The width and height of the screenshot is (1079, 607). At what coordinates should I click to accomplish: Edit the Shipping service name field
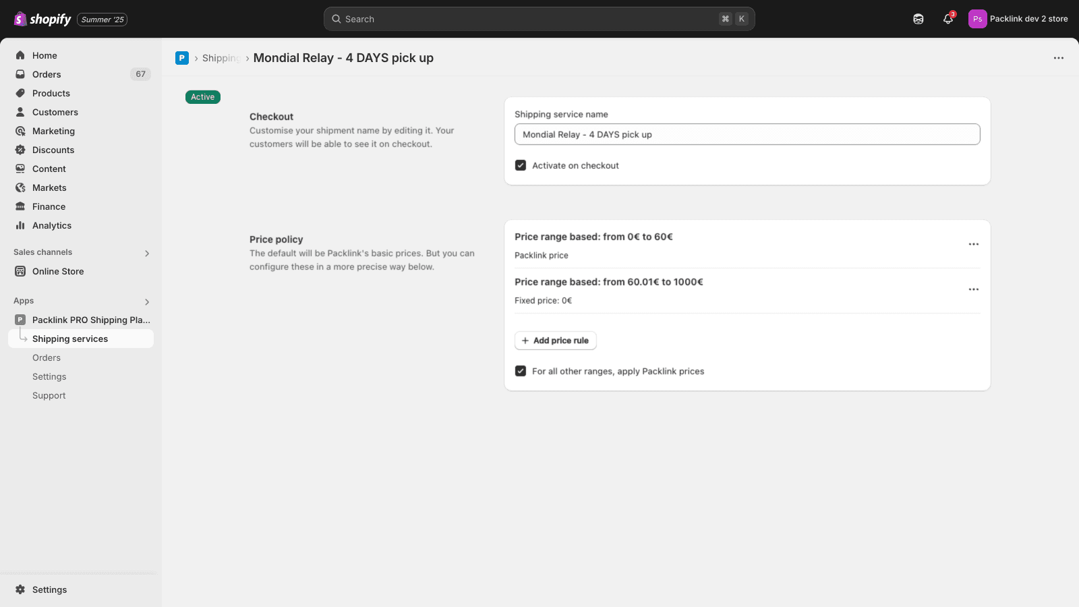pyautogui.click(x=746, y=134)
